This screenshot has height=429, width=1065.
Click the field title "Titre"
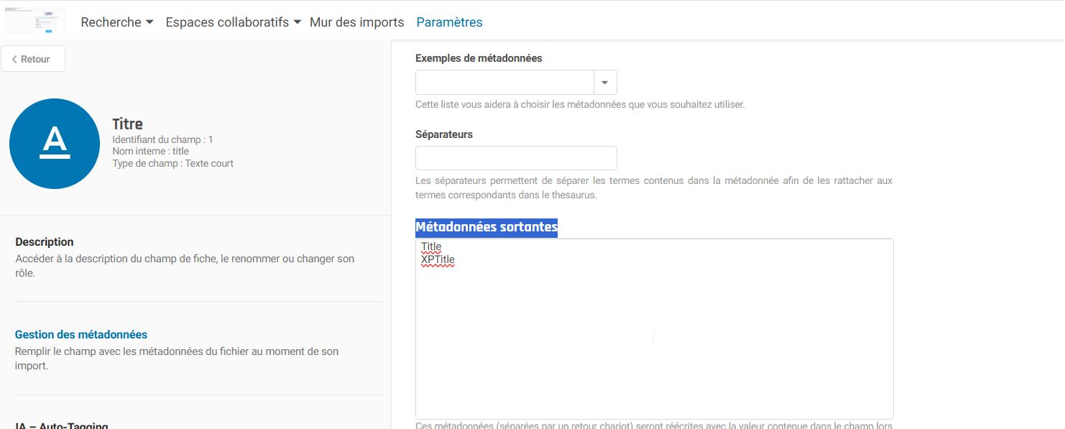pyautogui.click(x=128, y=123)
